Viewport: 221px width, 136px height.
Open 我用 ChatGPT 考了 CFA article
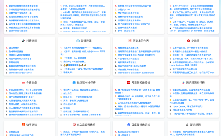[x=192, y=59]
